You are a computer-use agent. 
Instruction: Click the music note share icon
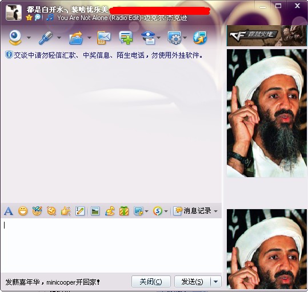110,211
